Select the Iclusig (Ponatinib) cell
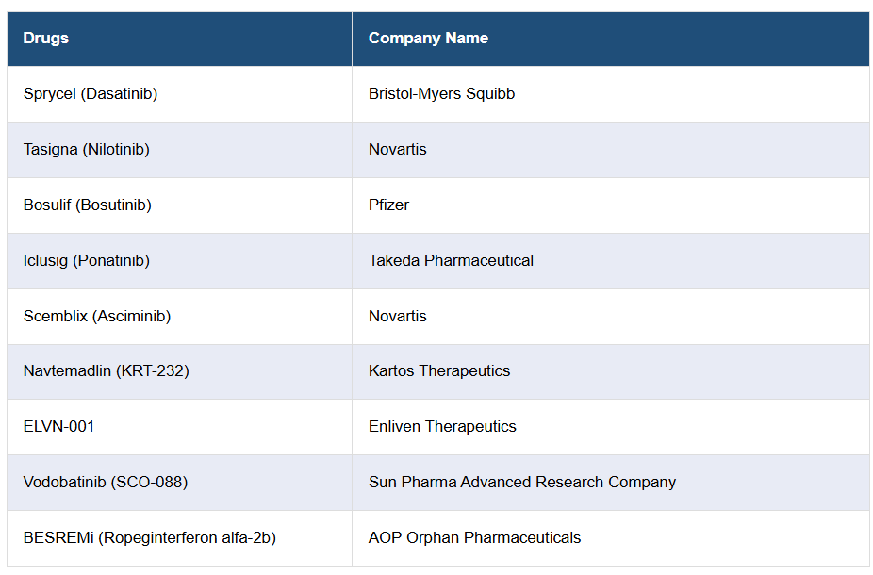This screenshot has width=873, height=575. (87, 260)
